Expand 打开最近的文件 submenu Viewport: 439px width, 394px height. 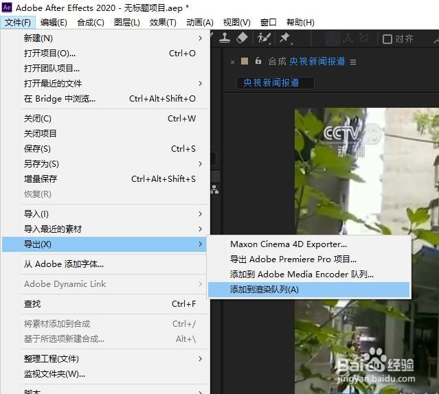[x=106, y=83]
